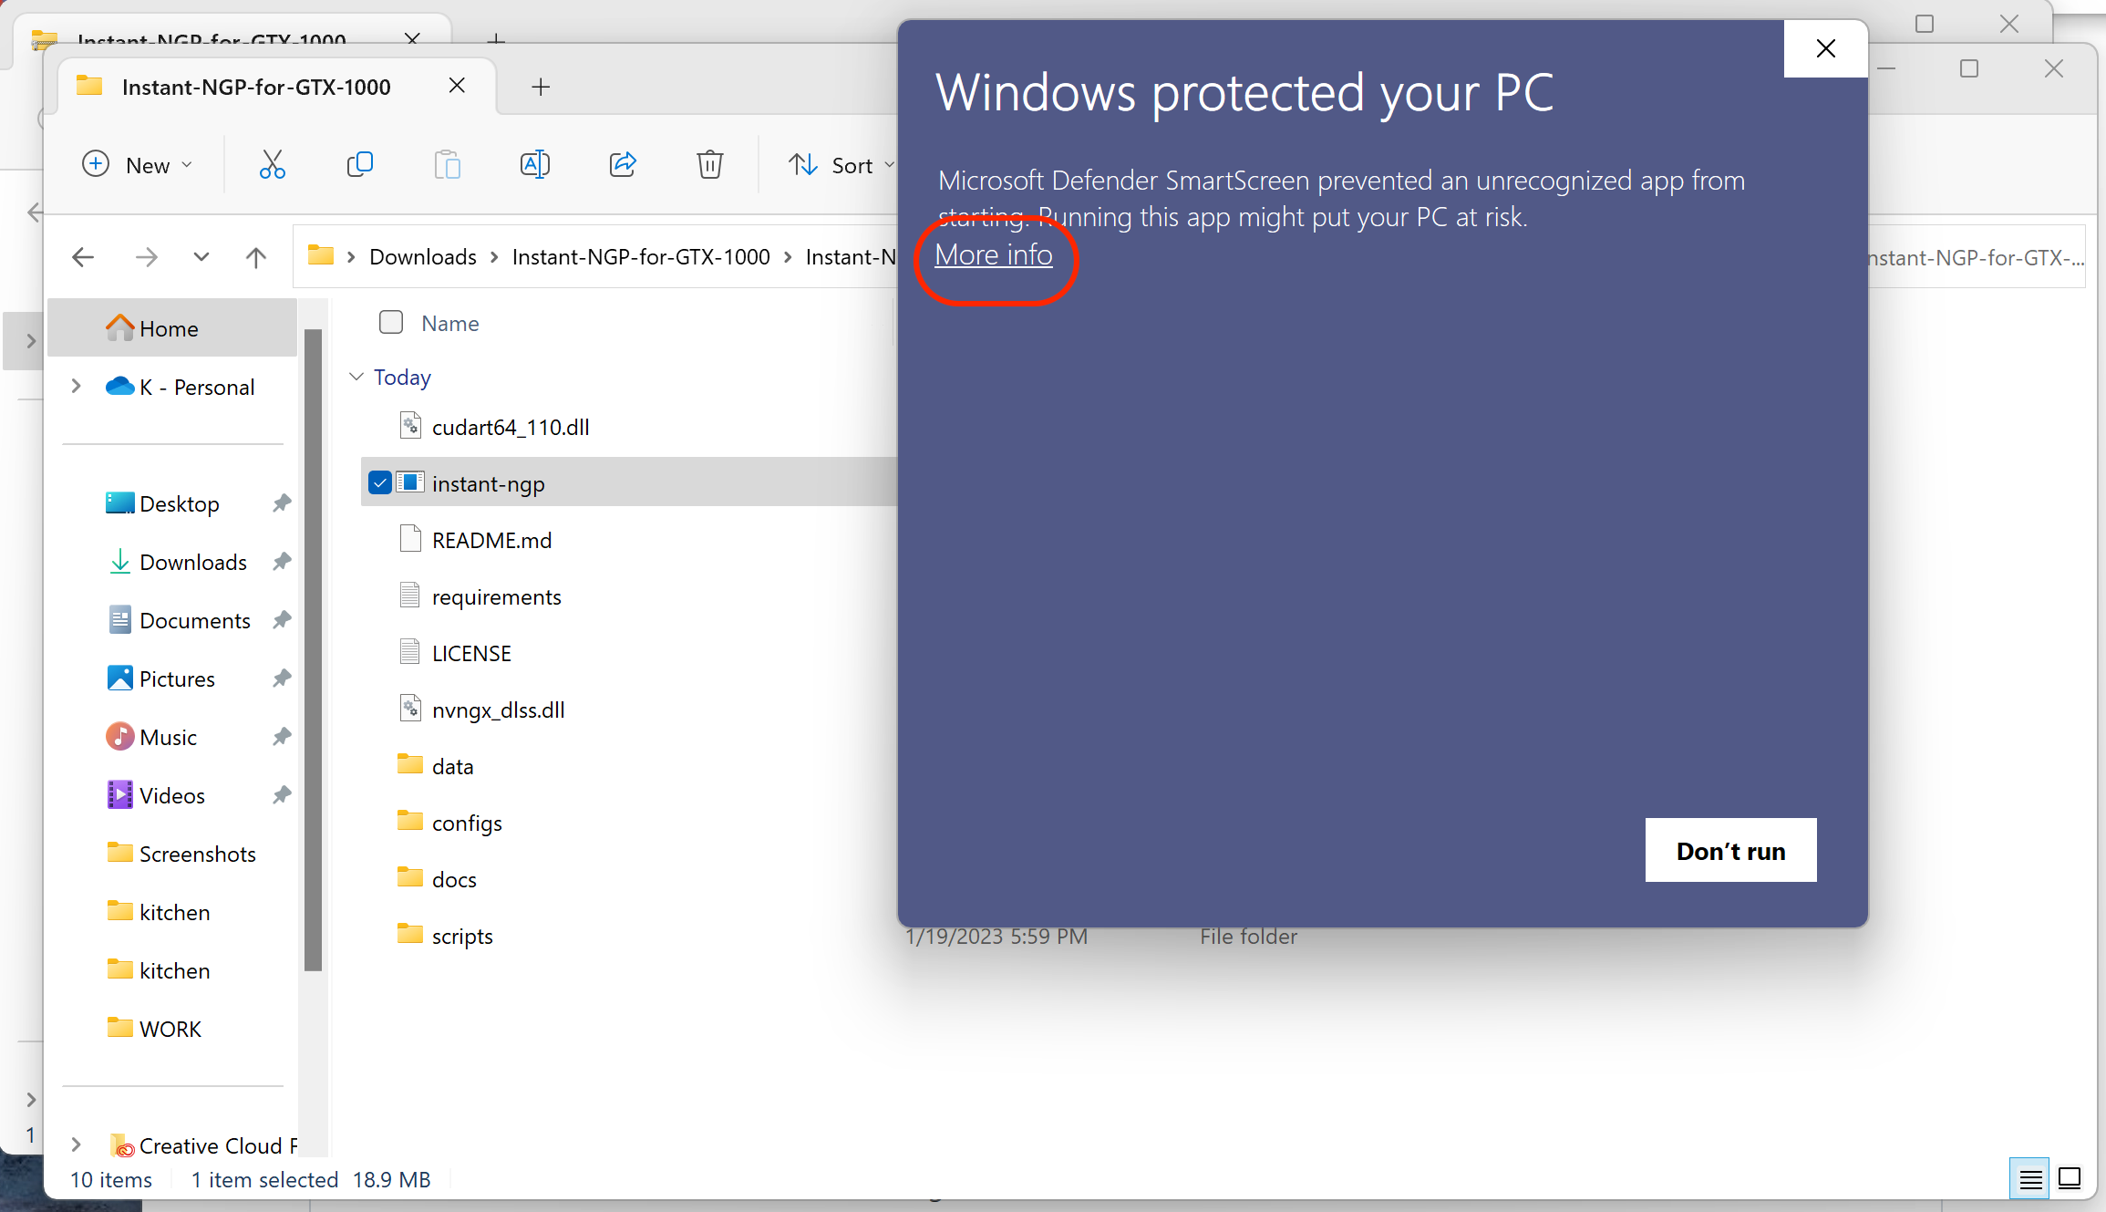Expand breadcrumb chevron before Downloads

(x=351, y=257)
